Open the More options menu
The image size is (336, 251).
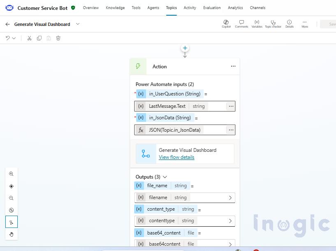(x=305, y=24)
